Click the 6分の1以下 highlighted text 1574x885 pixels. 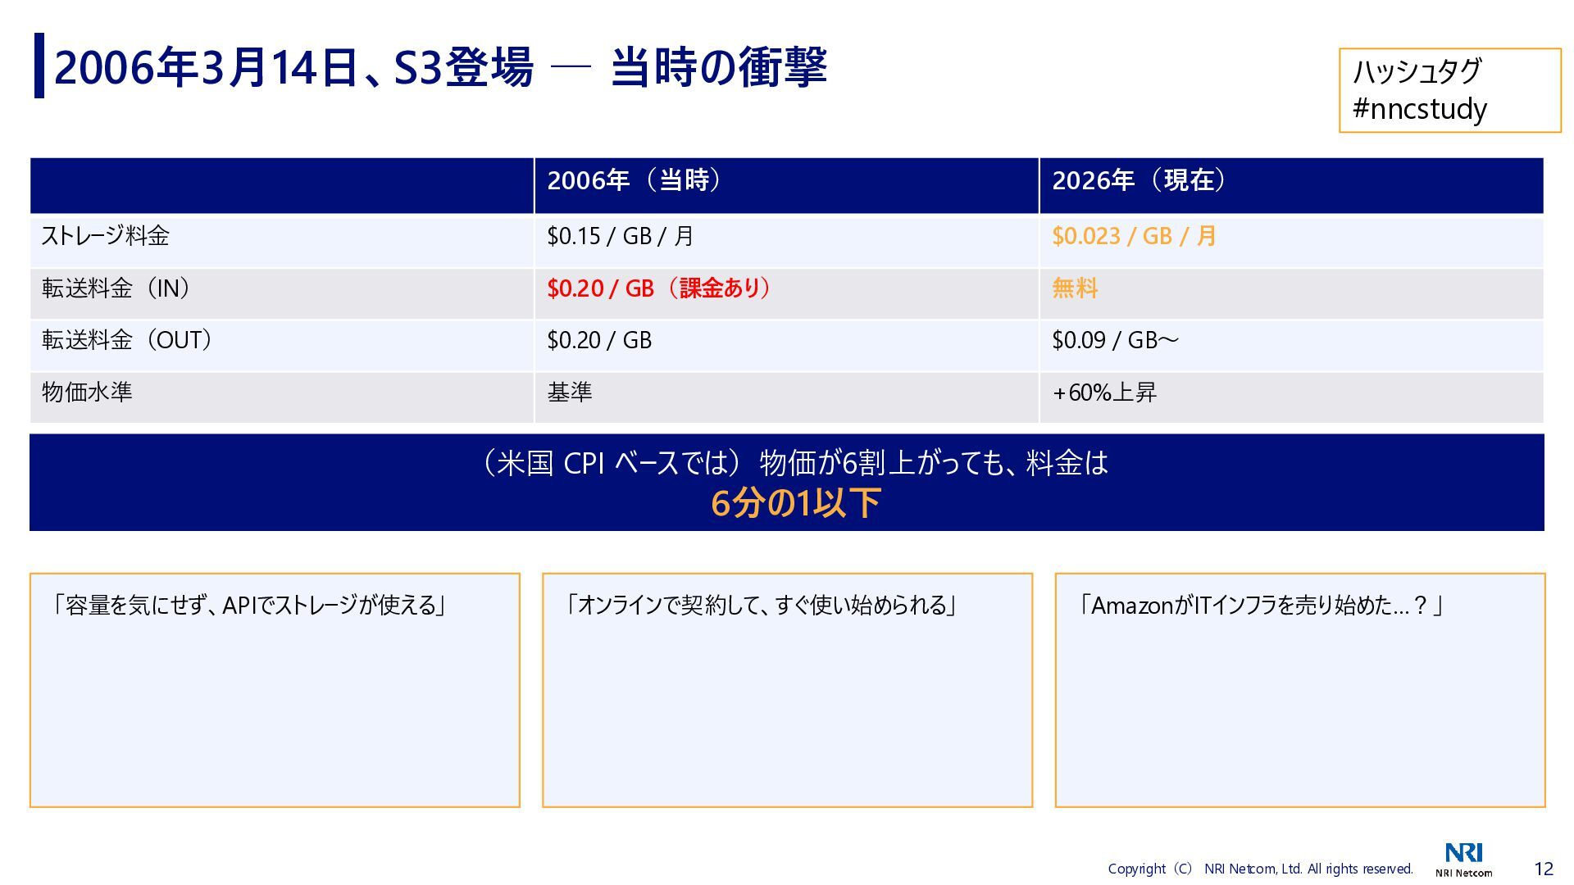pyautogui.click(x=794, y=503)
